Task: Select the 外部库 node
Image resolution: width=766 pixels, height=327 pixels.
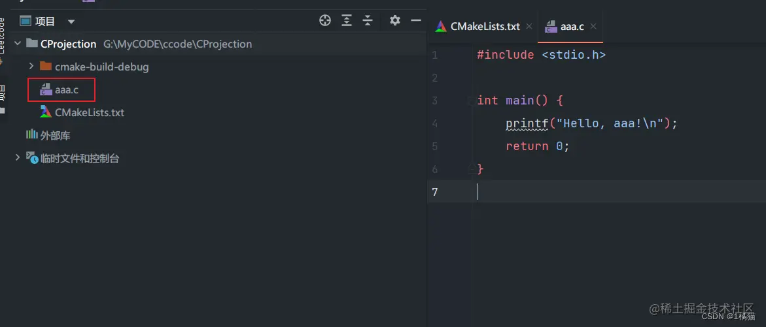Action: [x=55, y=136]
